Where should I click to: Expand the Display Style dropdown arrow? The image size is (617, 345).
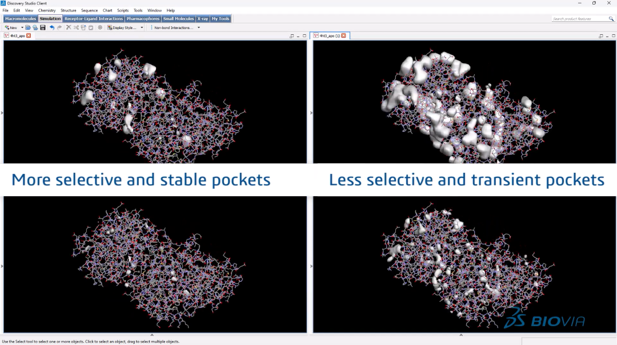pos(142,27)
